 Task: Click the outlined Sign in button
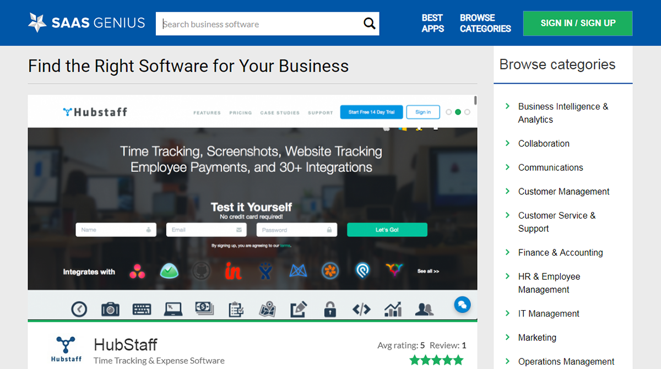[x=423, y=112]
